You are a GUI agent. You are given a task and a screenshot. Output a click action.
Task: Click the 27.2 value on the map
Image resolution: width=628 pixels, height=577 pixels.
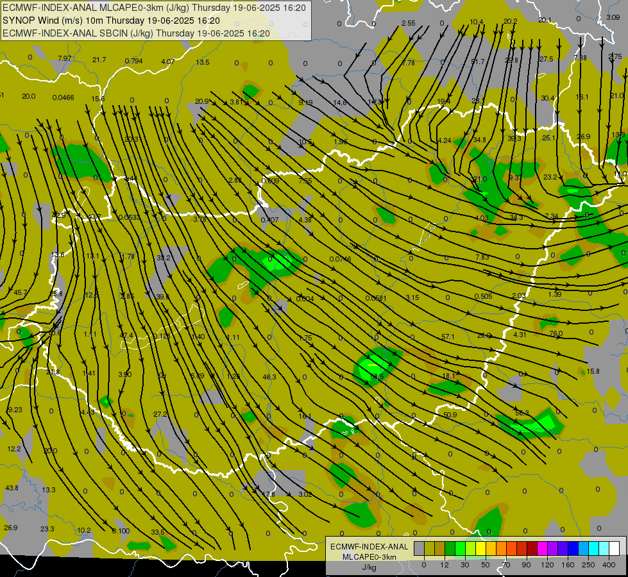[x=160, y=414]
